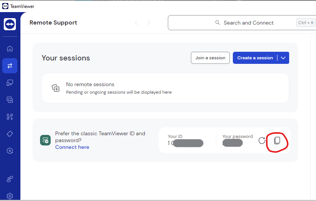Open the Devices sidebar icon
Image resolution: width=316 pixels, height=201 pixels.
coord(10,83)
